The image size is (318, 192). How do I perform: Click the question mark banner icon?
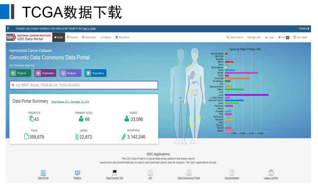[x=8, y=29]
